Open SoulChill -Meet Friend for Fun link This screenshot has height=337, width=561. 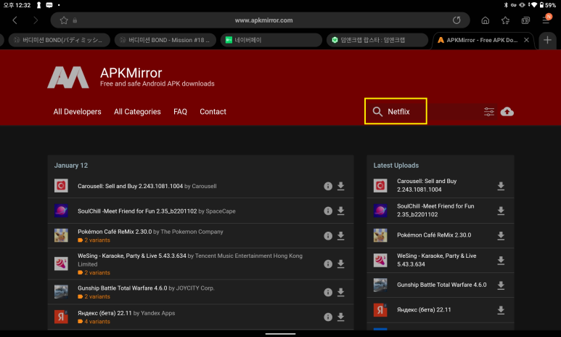137,211
